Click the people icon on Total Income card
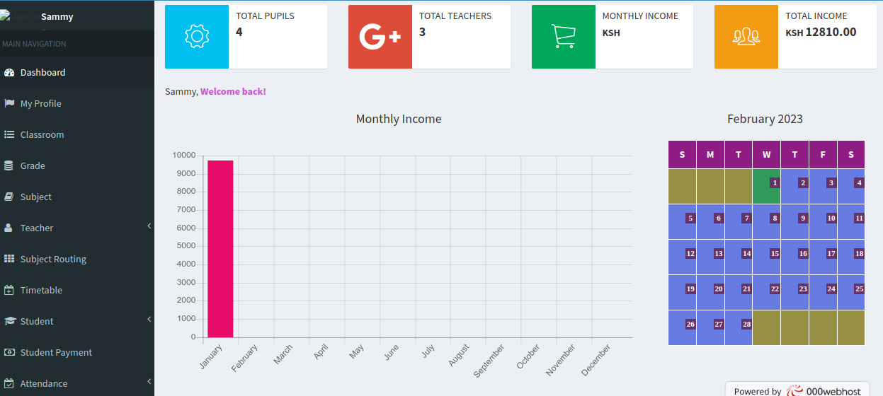This screenshot has height=396, width=883. tap(746, 37)
